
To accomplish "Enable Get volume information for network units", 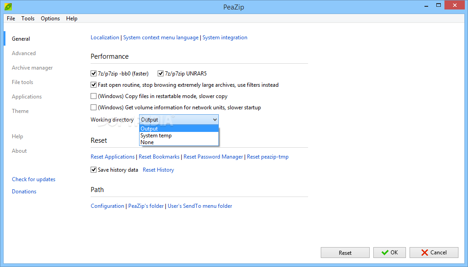I will [93, 108].
